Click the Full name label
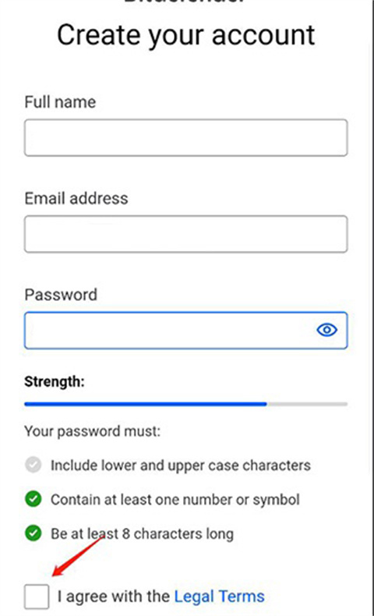 click(x=60, y=102)
